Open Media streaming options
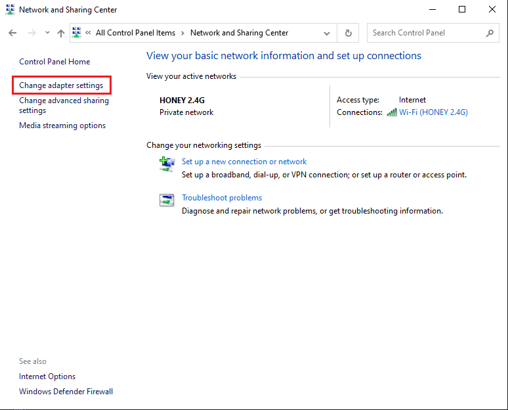 coord(62,125)
